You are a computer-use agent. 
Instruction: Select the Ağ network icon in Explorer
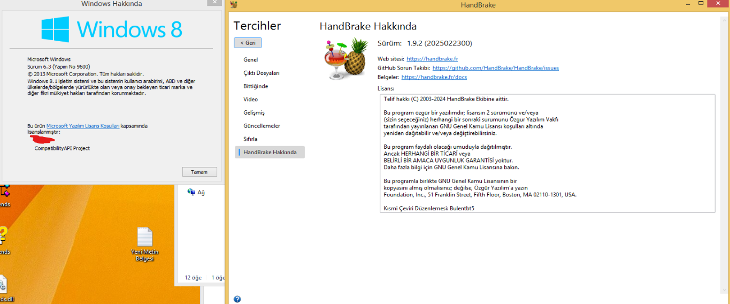pyautogui.click(x=196, y=192)
